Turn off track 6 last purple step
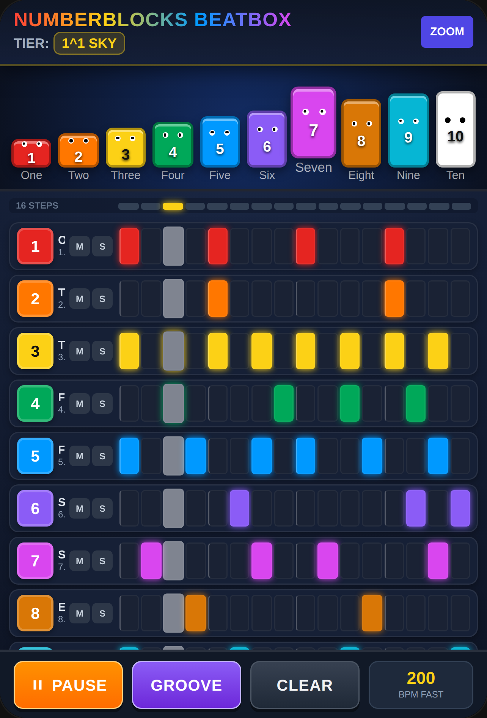The height and width of the screenshot is (718, 487). 460,508
